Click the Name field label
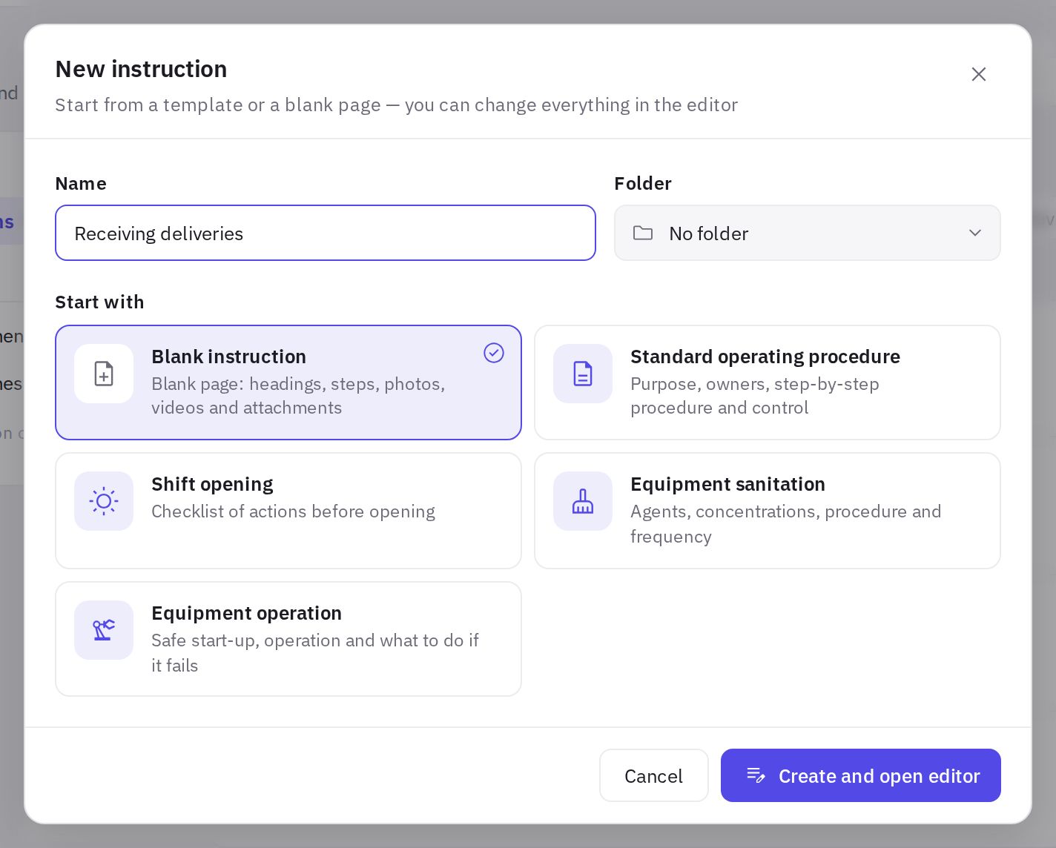The image size is (1056, 848). (x=81, y=183)
